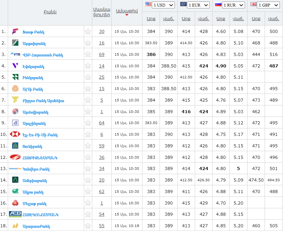Image resolution: width=283 pixels, height=231 pixels.
Task: Sort by the date column header
Action: [x=127, y=11]
